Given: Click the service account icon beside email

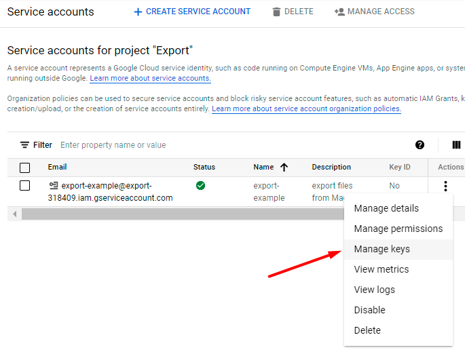Looking at the screenshot, I should (54, 186).
